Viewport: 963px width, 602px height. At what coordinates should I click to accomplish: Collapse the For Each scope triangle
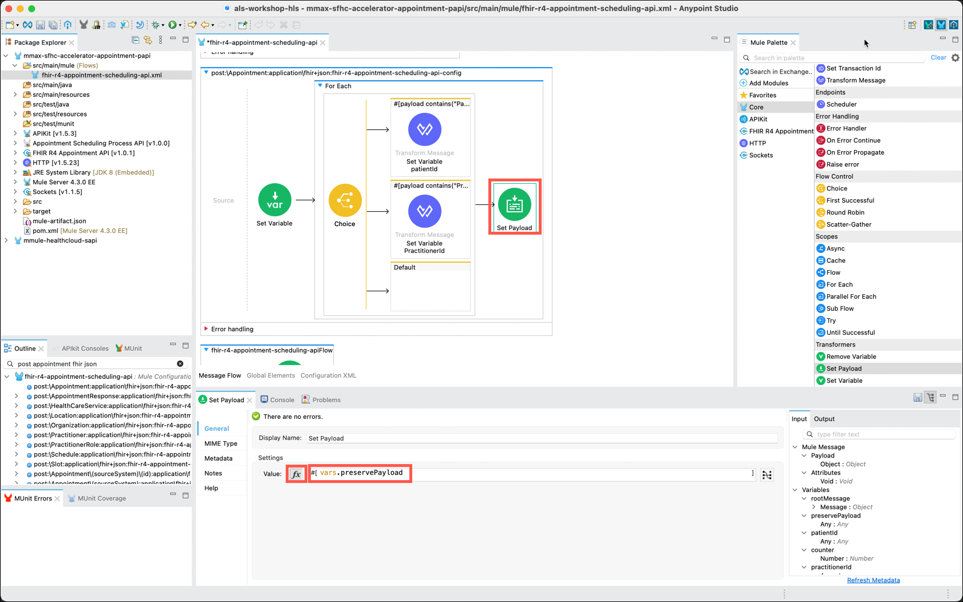(x=320, y=86)
